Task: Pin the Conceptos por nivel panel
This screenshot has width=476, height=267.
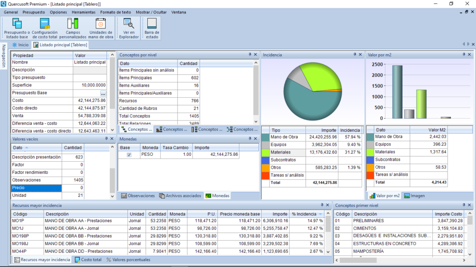Action: [x=250, y=55]
